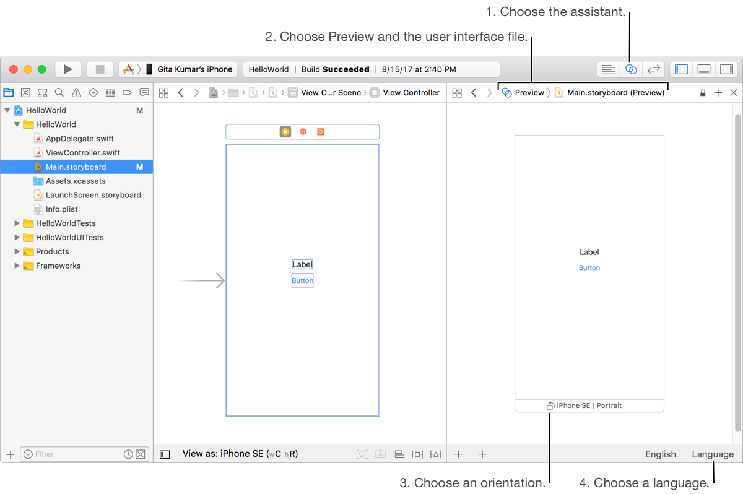Viewport: 743px width, 494px height.
Task: Expand the Frameworks folder
Action: point(17,266)
